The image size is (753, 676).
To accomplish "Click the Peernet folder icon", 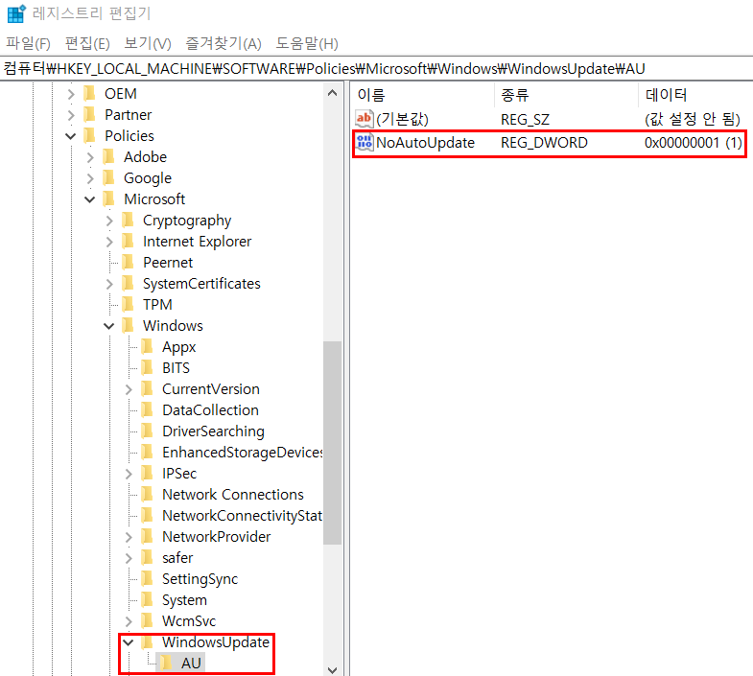I will [129, 263].
